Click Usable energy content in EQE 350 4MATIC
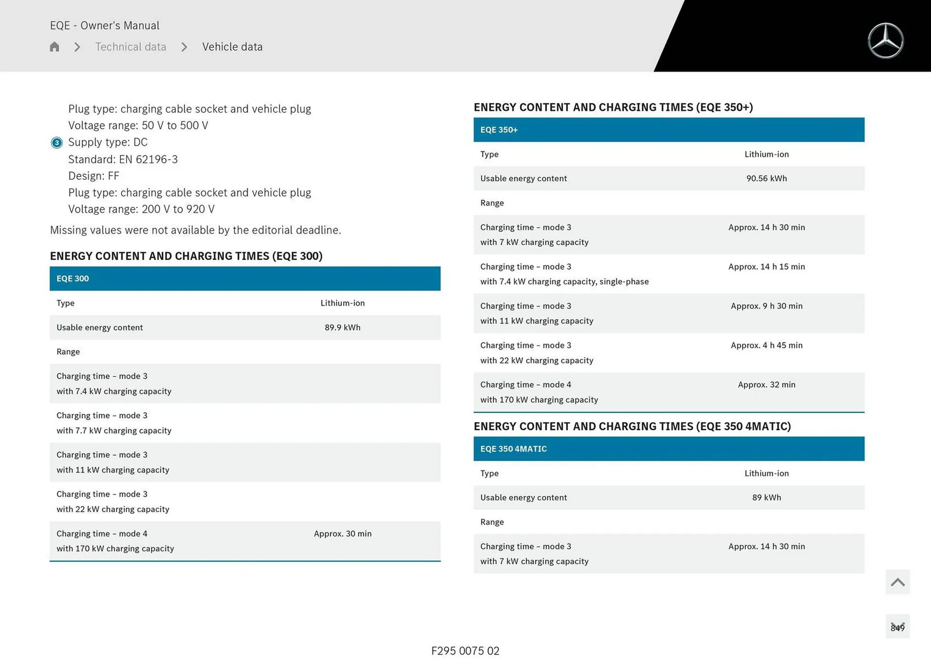 point(524,497)
